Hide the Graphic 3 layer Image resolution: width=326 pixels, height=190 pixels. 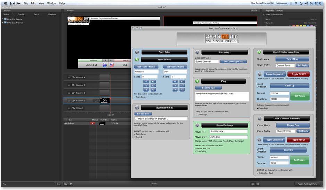[x=73, y=85]
